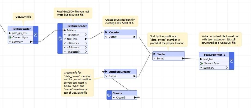Select the 'Create info for data_owner' annotation

[x=77, y=82]
